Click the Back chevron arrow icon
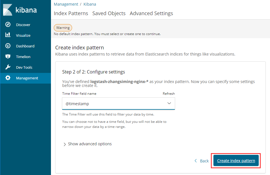Viewport: 270px width, 175px height. coord(196,161)
